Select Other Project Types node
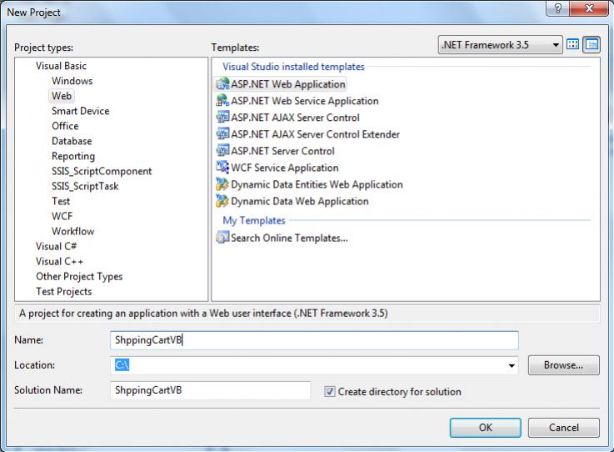This screenshot has width=614, height=452. (79, 276)
